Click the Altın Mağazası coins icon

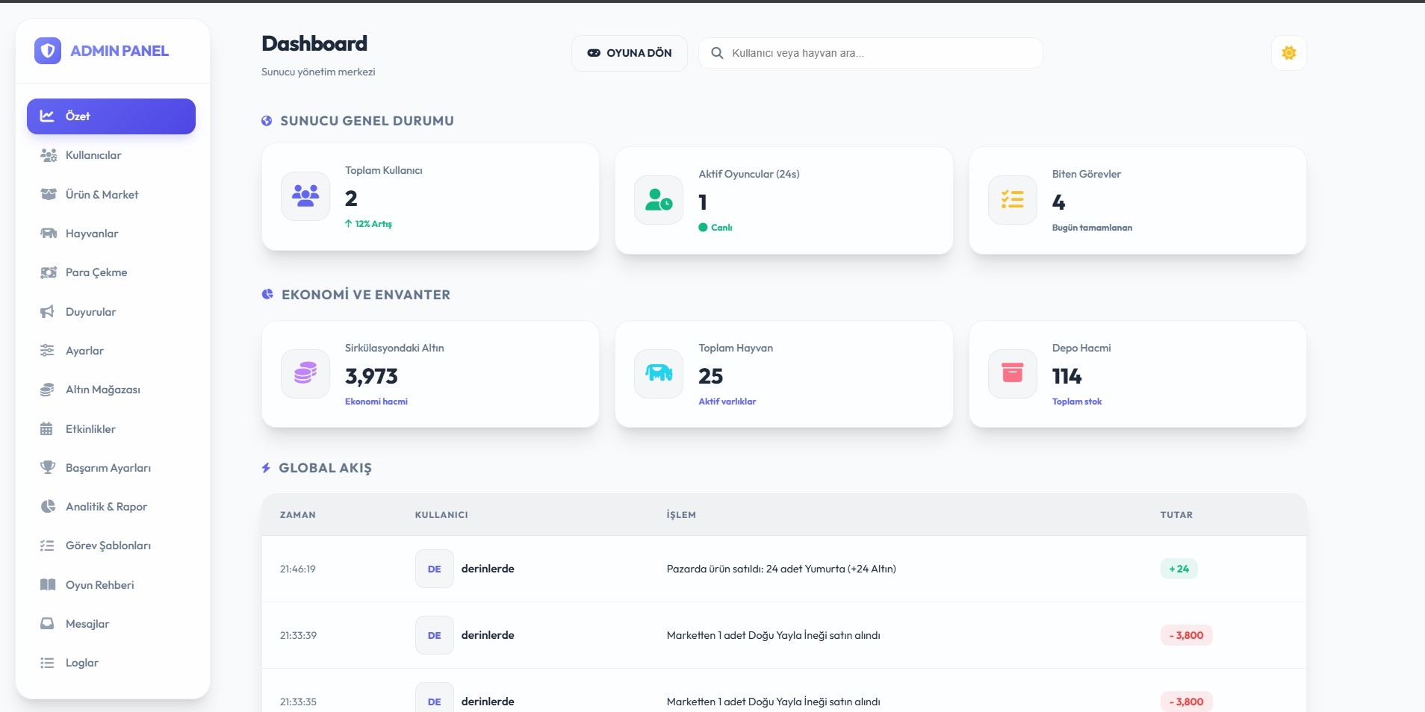(x=48, y=390)
